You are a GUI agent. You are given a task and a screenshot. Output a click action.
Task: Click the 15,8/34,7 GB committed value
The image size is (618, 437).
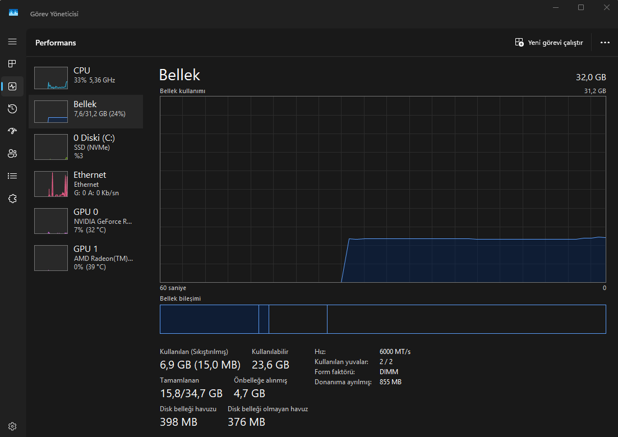point(191,394)
